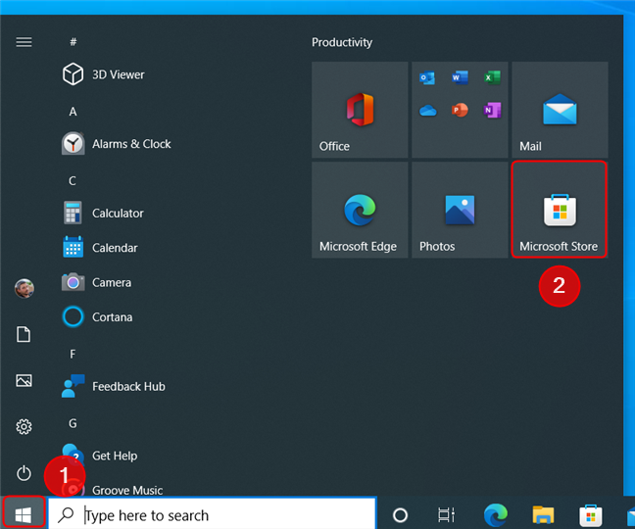Open Settings via the gear icon
Image resolution: width=635 pixels, height=529 pixels.
pyautogui.click(x=24, y=426)
